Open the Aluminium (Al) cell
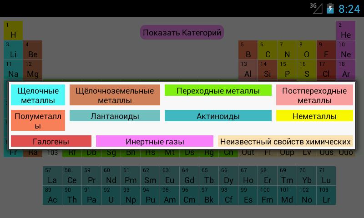 [248, 69]
